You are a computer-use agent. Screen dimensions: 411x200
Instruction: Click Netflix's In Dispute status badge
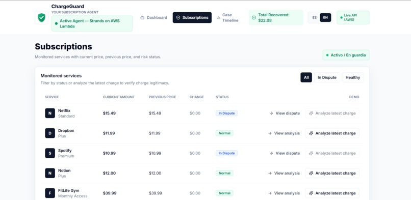(227, 113)
